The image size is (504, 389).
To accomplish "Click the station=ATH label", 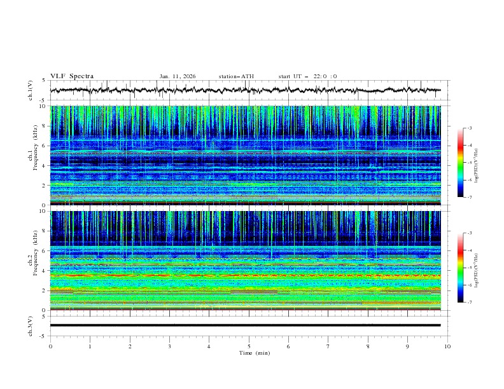I will pyautogui.click(x=236, y=76).
